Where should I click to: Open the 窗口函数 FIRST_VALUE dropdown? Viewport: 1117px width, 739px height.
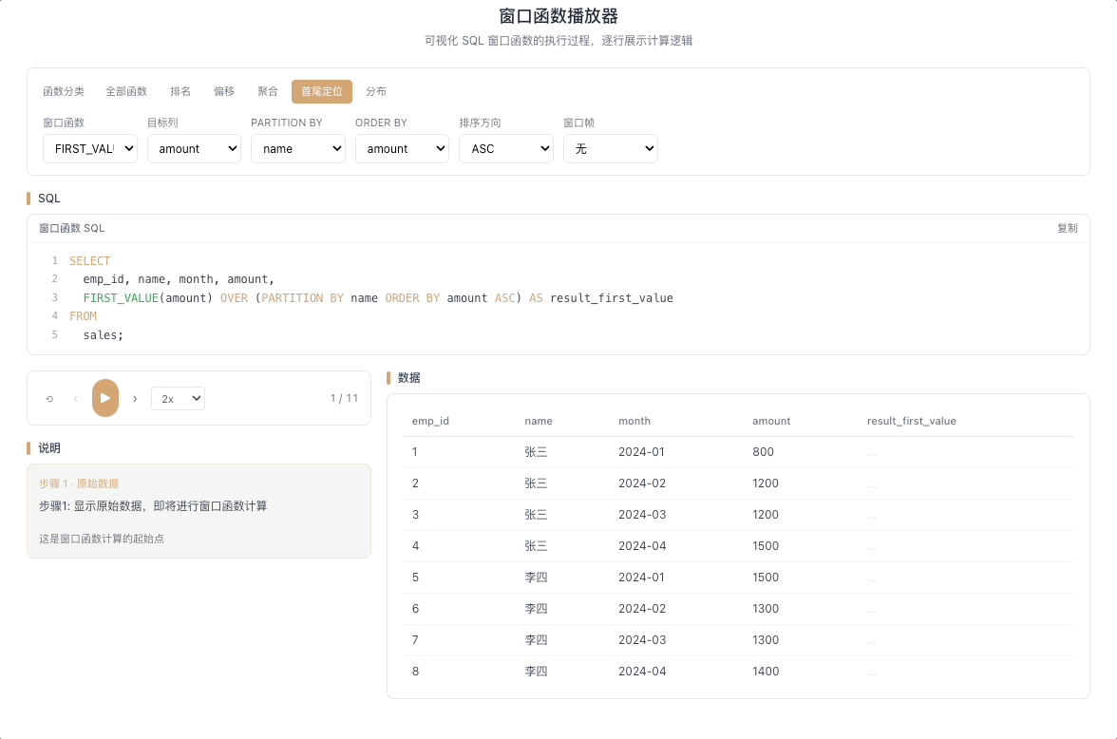pyautogui.click(x=89, y=148)
